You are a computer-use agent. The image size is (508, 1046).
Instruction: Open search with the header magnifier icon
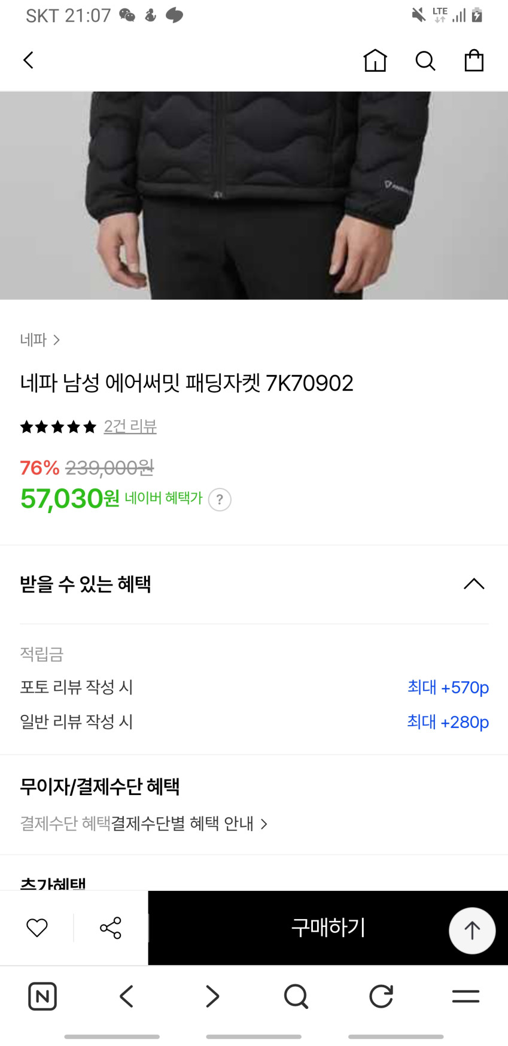425,60
